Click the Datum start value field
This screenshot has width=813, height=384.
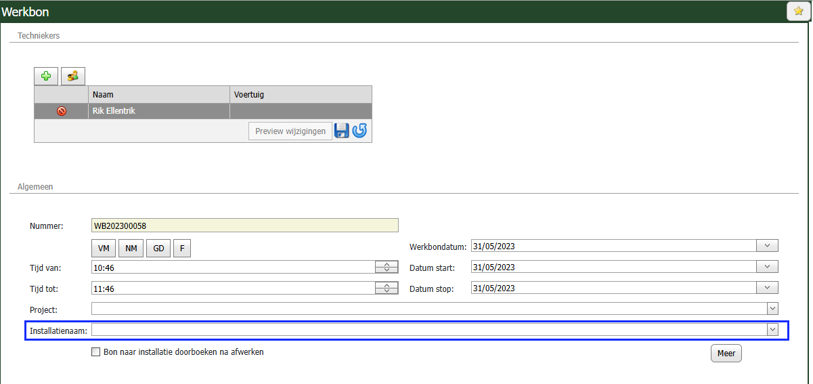(x=613, y=268)
